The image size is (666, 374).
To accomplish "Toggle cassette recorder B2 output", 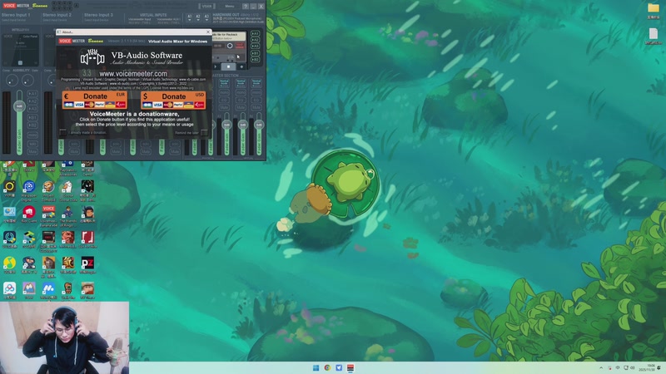I will 255,60.
